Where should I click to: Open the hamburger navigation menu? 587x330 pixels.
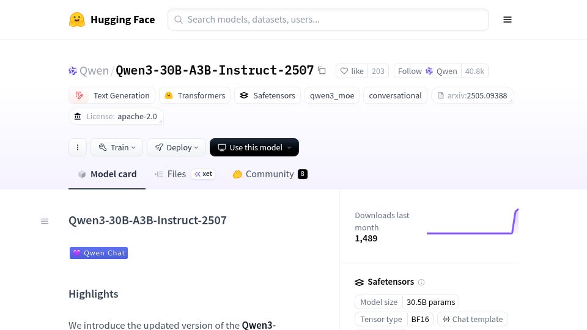[508, 20]
